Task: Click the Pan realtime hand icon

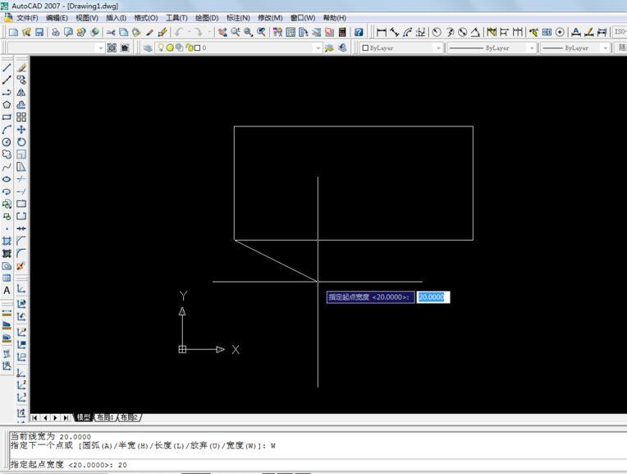Action: tap(222, 32)
